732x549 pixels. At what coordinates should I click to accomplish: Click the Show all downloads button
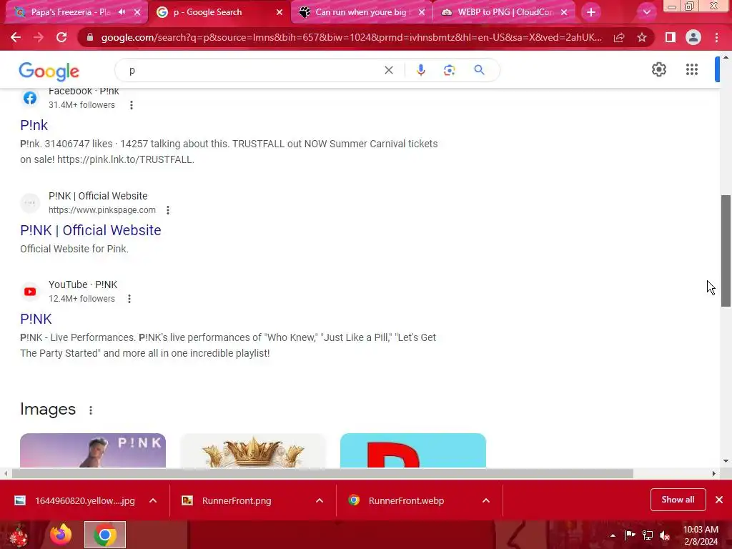(x=678, y=500)
